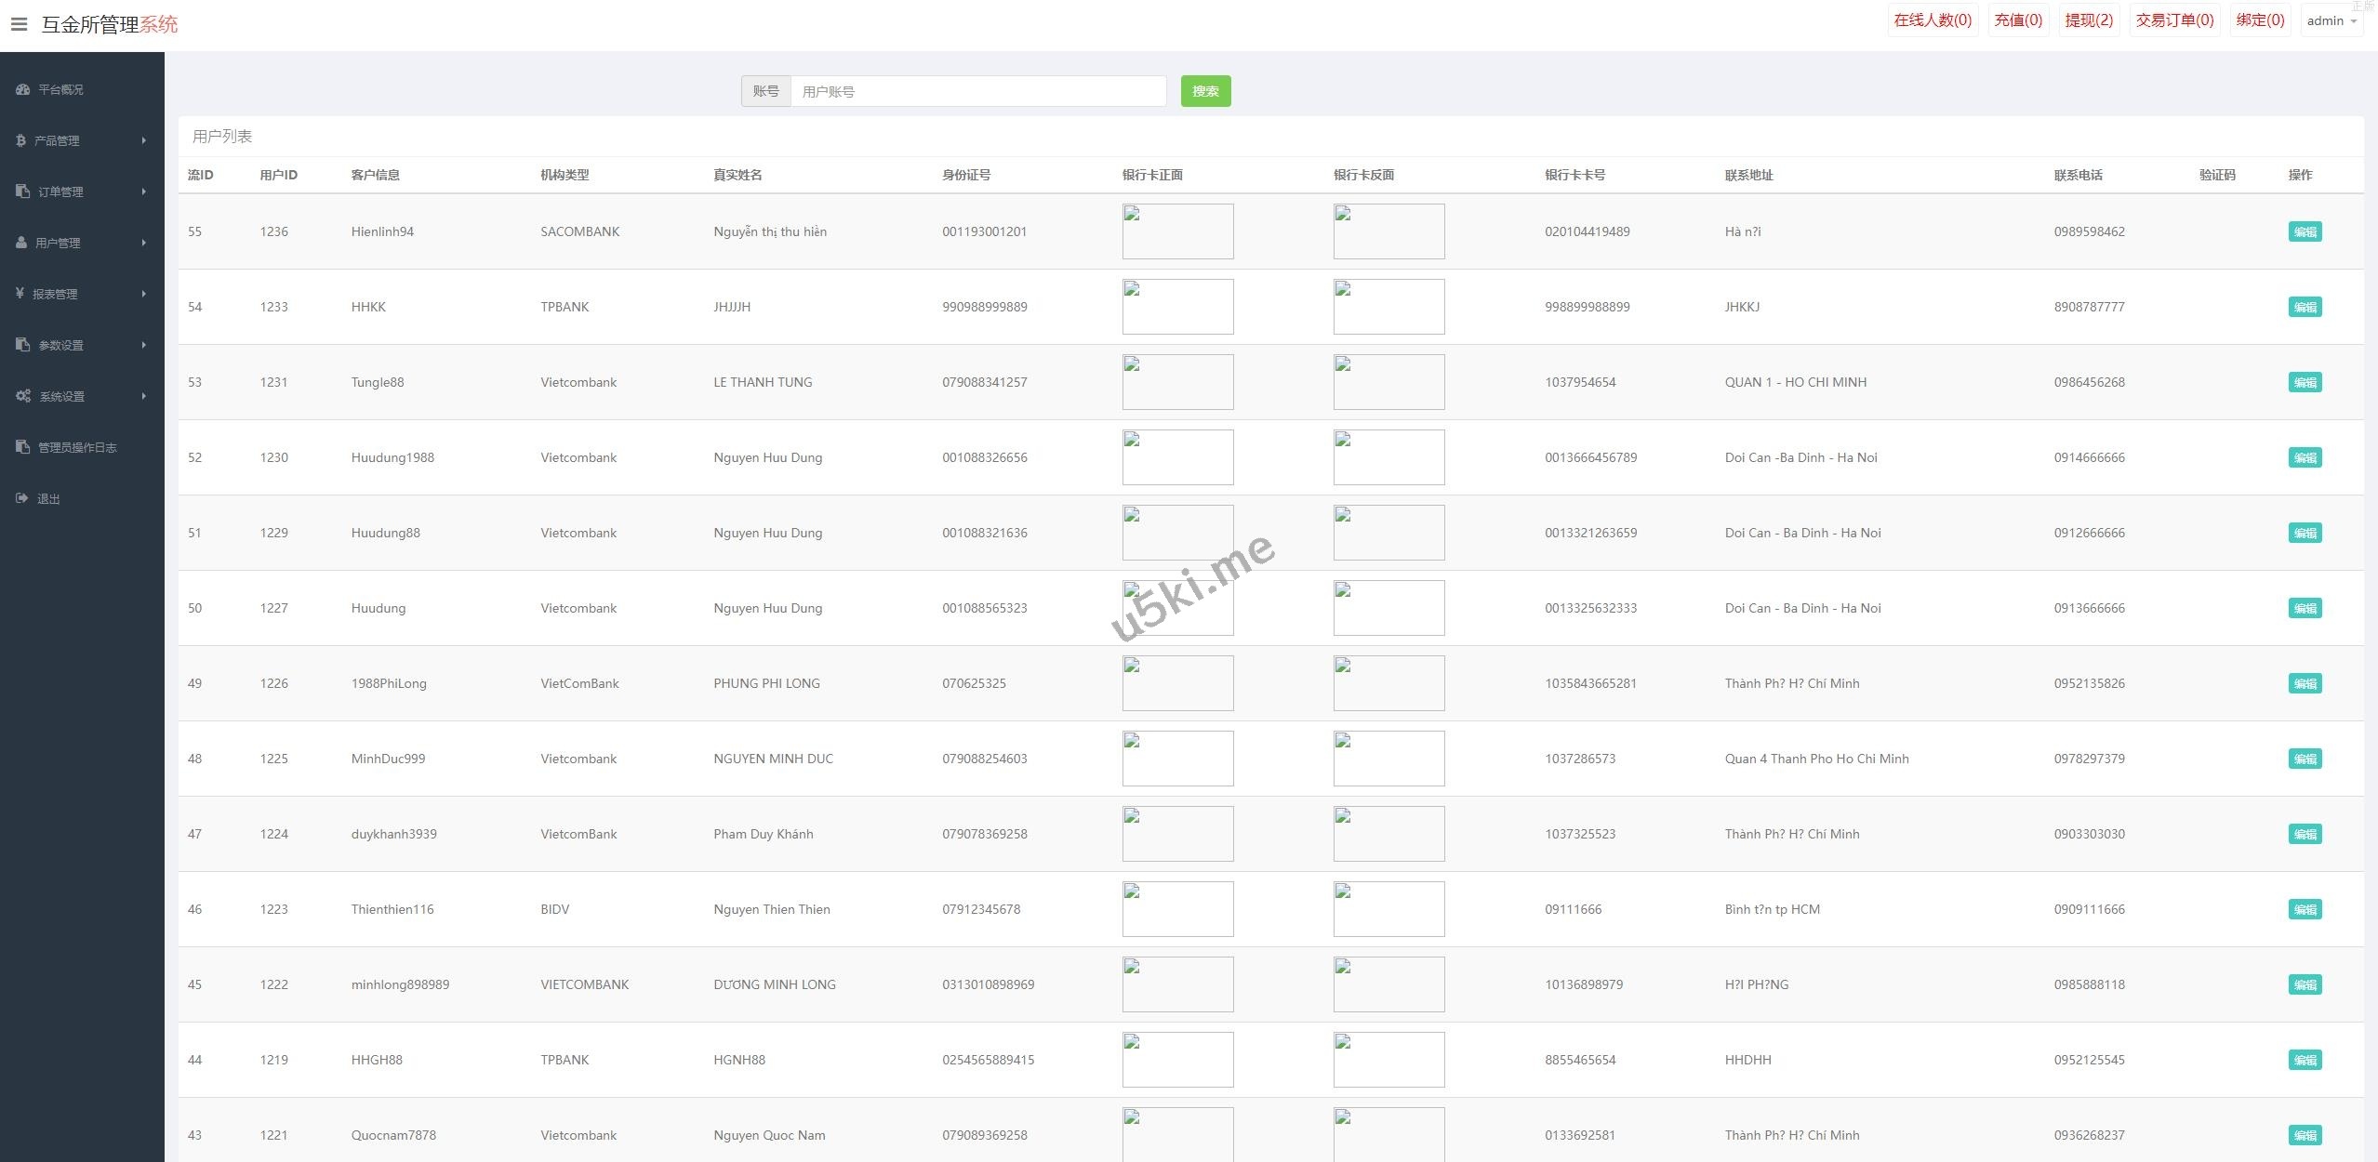This screenshot has width=2378, height=1162.
Task: Click the 报表管理 yen icon
Action: [20, 294]
